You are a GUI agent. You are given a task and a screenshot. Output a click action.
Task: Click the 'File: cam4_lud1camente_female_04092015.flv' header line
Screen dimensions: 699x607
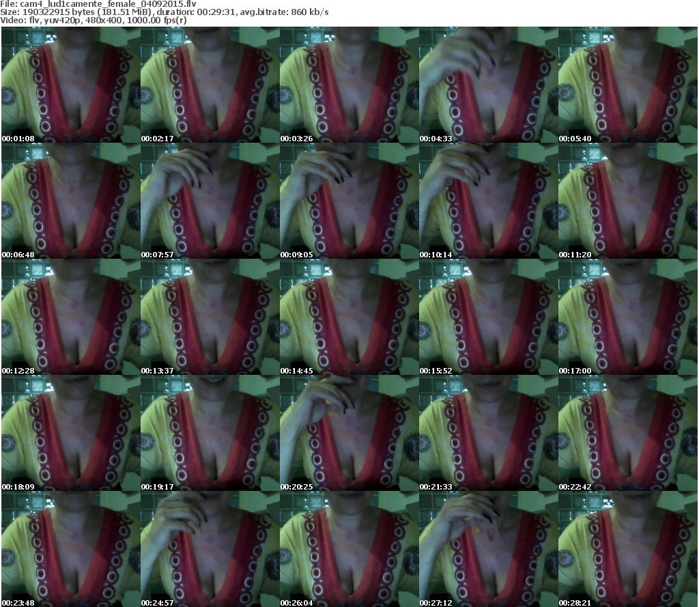pyautogui.click(x=98, y=4)
